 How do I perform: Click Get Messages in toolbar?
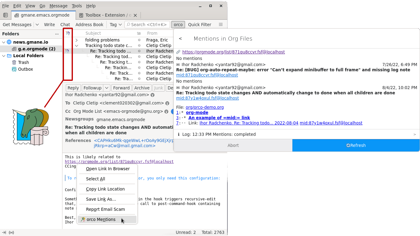(17, 25)
